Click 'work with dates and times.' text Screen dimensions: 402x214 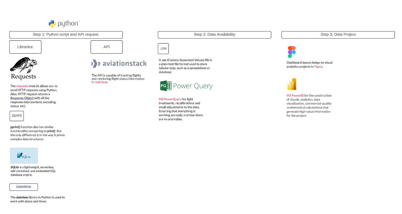[x=29, y=201]
